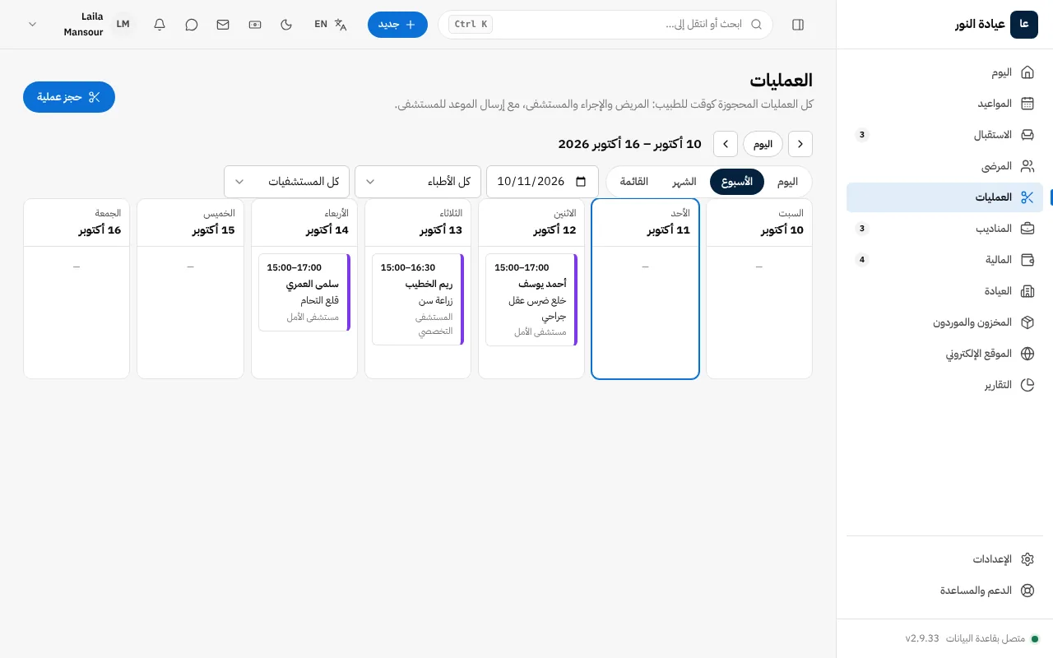Click the متصل بقاعدة البيانات status text
1053x658 pixels.
coord(986,638)
